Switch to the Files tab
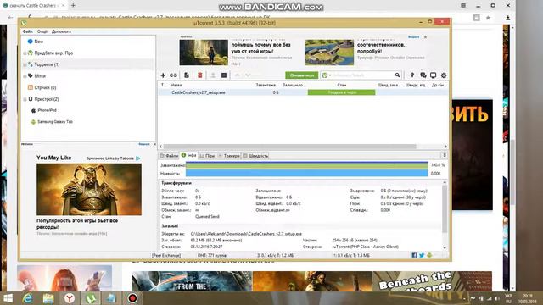The height and width of the screenshot is (305, 543). 169,156
